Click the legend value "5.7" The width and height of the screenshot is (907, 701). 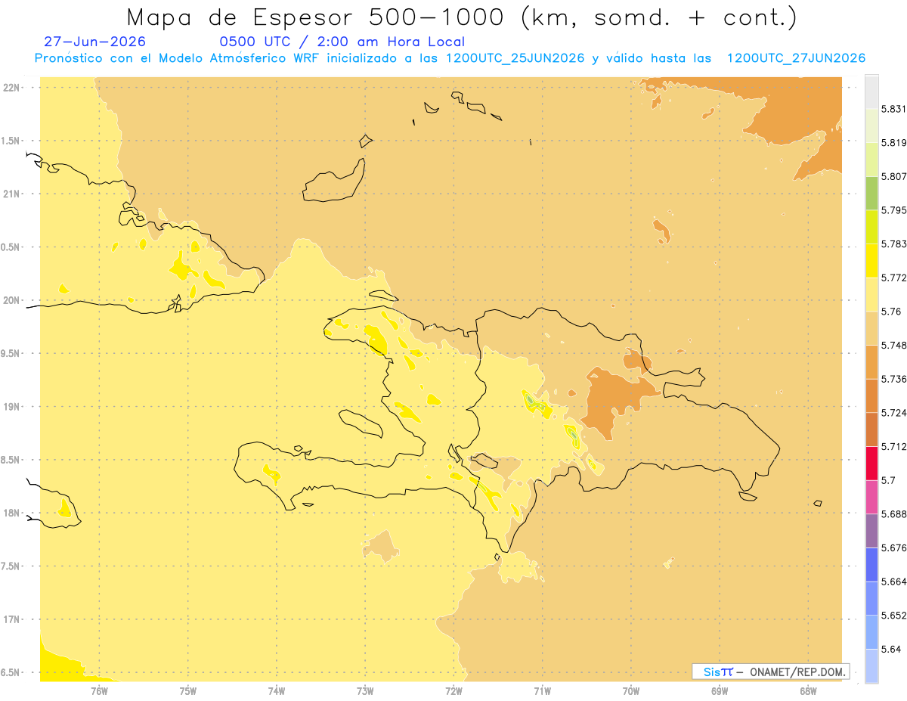[888, 480]
